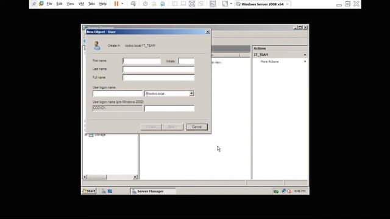
Task: Click the send Ctrl+Alt+Del toolbar icon
Action: 133,4
